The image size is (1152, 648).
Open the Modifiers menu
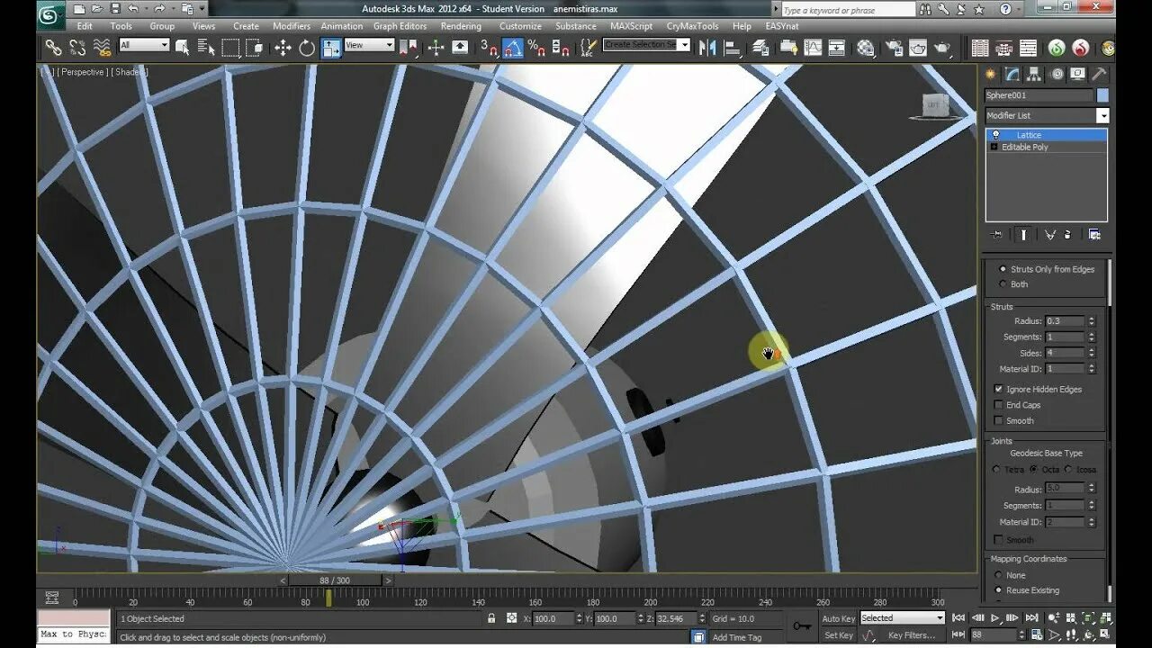tap(292, 26)
